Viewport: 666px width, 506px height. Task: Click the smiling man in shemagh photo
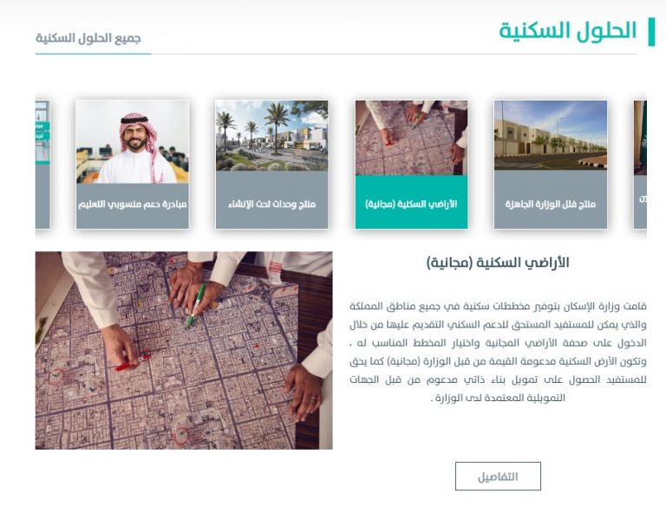click(x=133, y=142)
